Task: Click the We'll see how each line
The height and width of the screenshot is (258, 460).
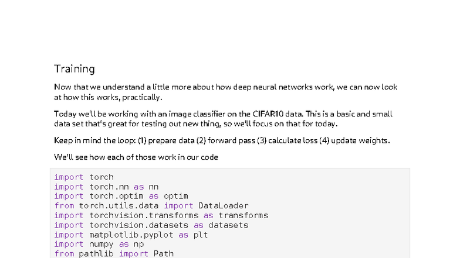Action: [x=136, y=157]
